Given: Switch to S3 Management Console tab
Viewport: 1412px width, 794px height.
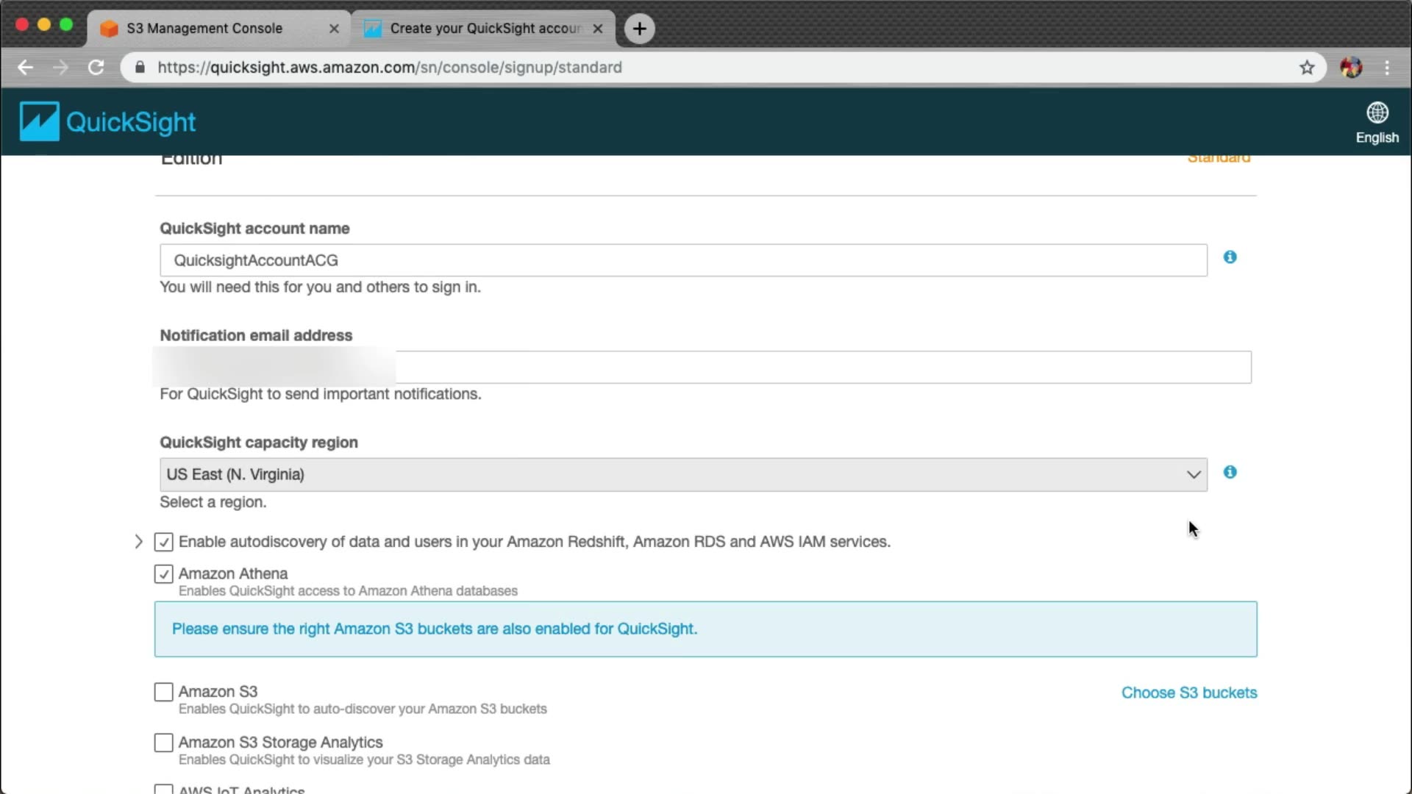Looking at the screenshot, I should (204, 29).
